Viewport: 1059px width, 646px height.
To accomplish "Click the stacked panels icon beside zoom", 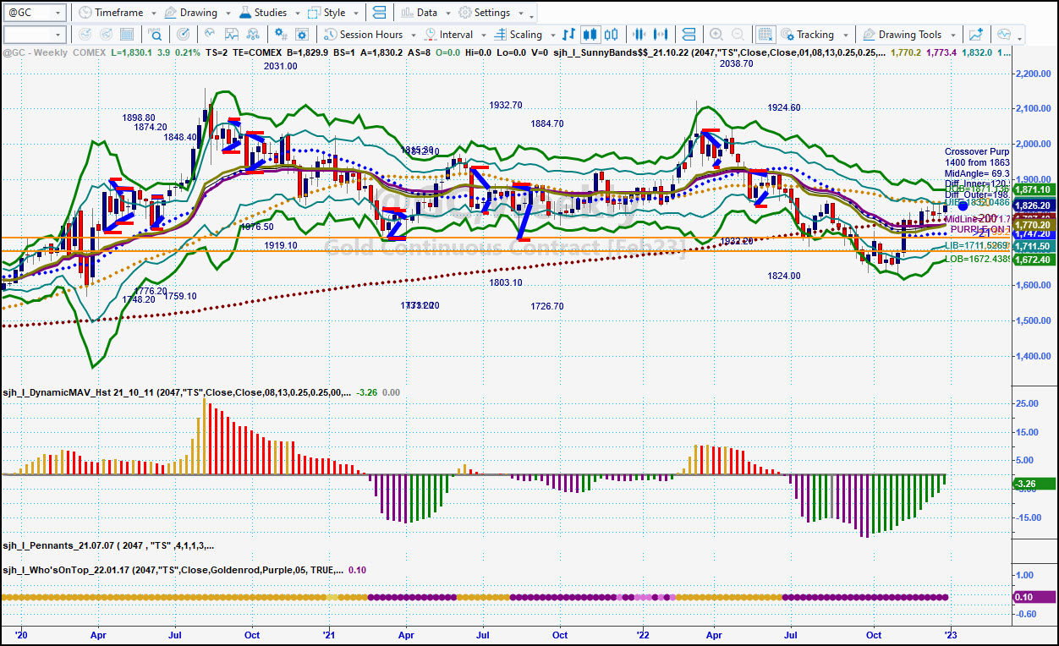I will point(689,35).
